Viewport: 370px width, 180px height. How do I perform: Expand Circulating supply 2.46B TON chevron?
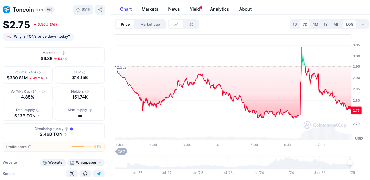tap(66, 134)
